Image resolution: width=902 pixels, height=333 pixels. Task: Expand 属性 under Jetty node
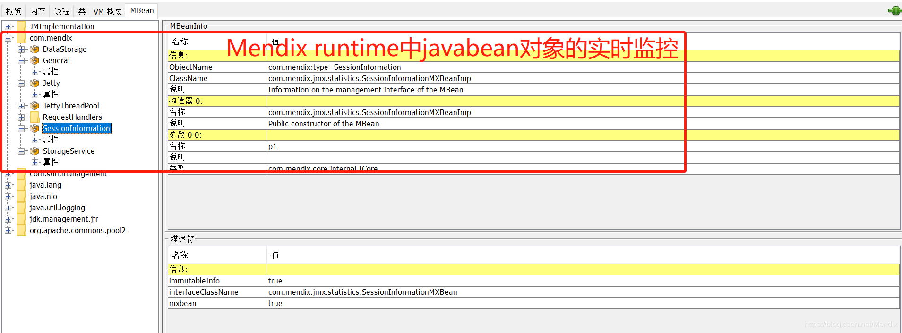click(x=35, y=95)
